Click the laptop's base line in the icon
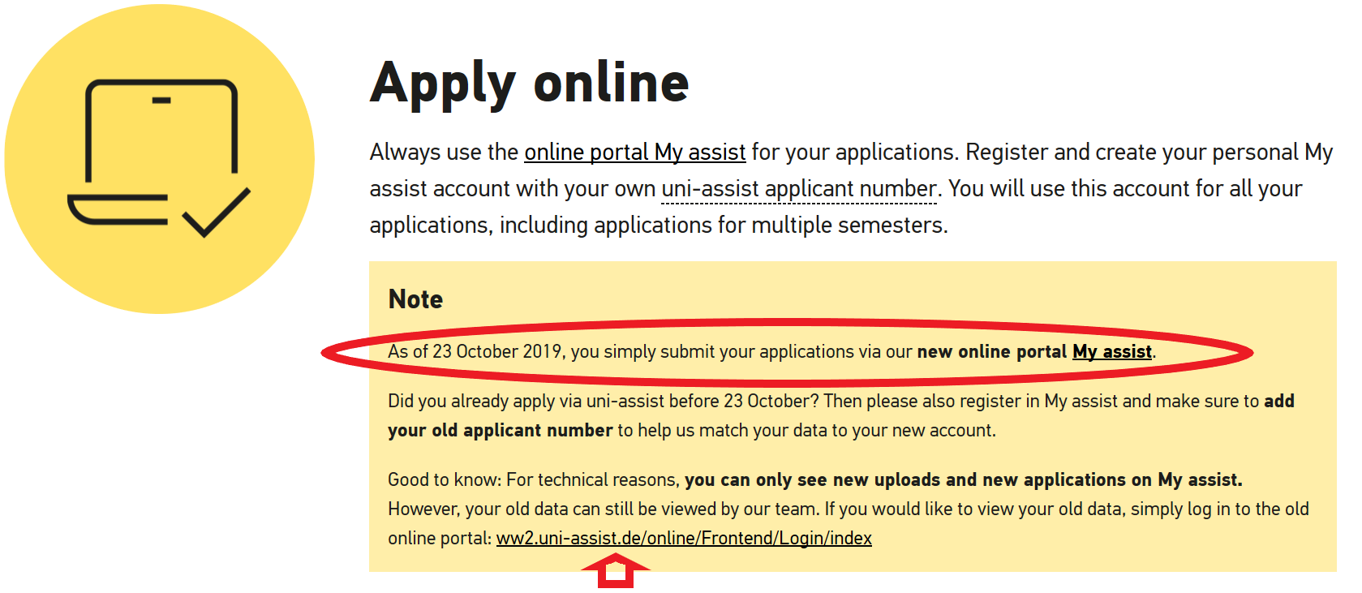The width and height of the screenshot is (1362, 593). point(118,209)
